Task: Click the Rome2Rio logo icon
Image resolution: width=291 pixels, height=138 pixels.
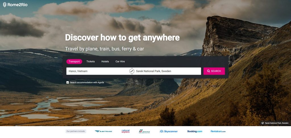Action: (5, 5)
